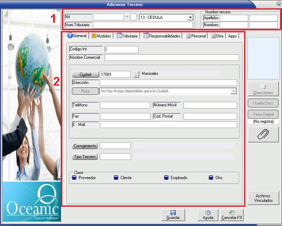Toggle the Proveedor class checkbox
Viewport: 282px width, 226px height.
pos(74,178)
